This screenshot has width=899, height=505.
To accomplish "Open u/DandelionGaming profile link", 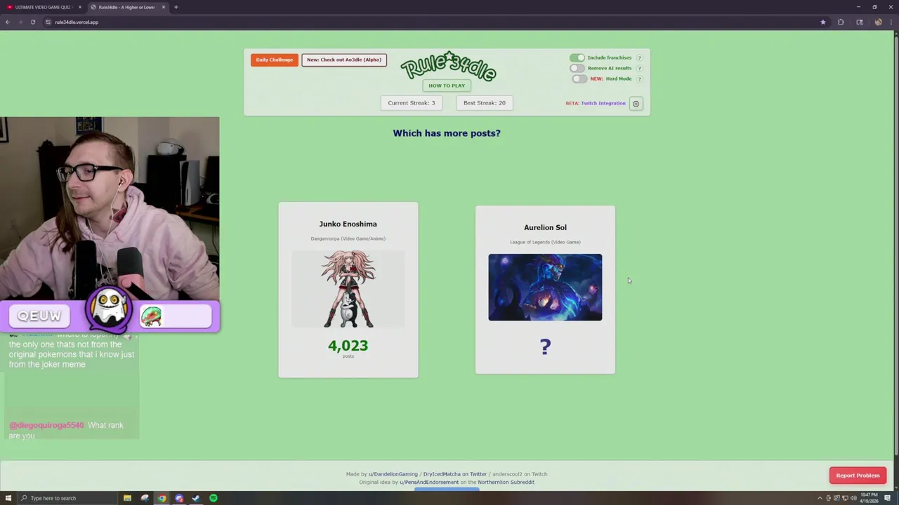I will coord(393,474).
